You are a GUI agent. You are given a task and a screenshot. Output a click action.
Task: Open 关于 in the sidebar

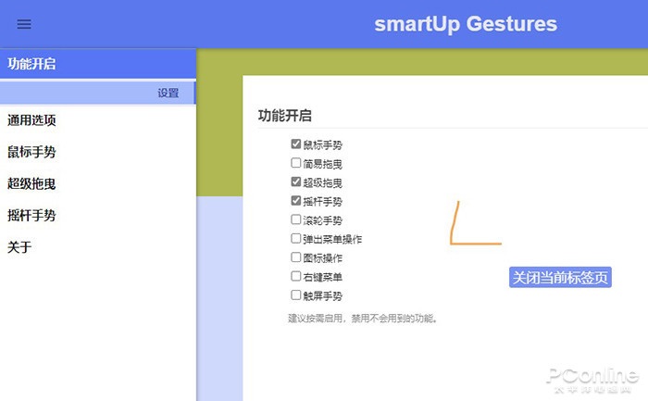(x=19, y=247)
